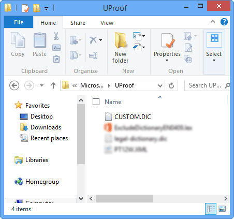Click the horizontal scrollbar left arrow
This screenshot has width=234, height=219.
(x=91, y=199)
